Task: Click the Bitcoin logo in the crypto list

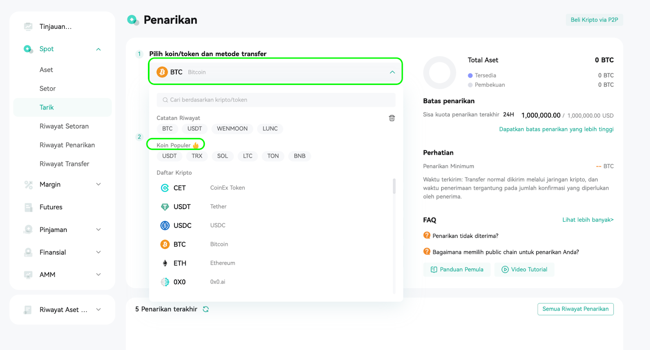Action: (165, 244)
